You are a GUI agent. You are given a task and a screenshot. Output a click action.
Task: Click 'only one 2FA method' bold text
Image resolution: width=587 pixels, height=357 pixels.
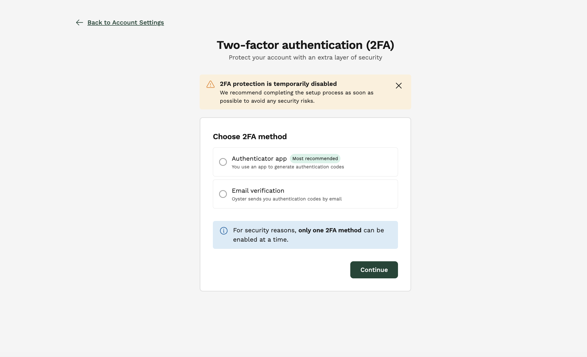click(x=330, y=230)
